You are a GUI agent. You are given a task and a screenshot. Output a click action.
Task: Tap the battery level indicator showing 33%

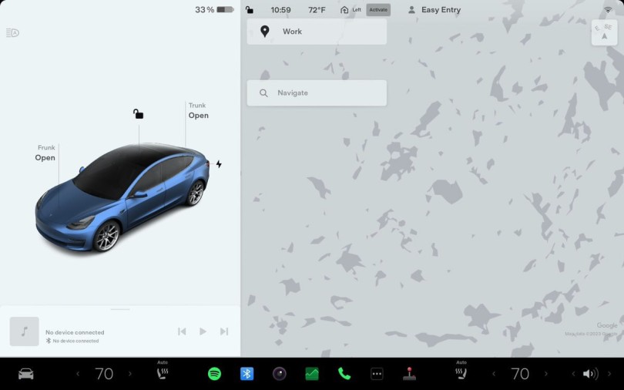[214, 9]
